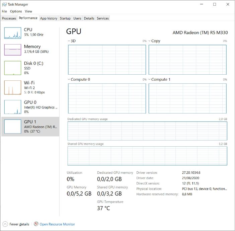The width and height of the screenshot is (235, 231).
Task: Click the Compute 1 usage graph
Action: point(187,98)
